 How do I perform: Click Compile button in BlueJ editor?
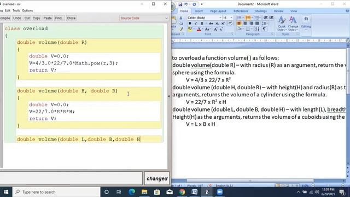pyautogui.click(x=5, y=18)
